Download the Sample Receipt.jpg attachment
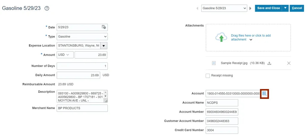 click(x=269, y=63)
